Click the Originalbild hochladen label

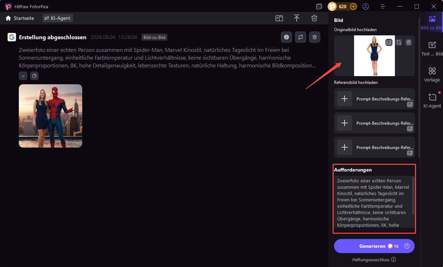click(x=355, y=30)
